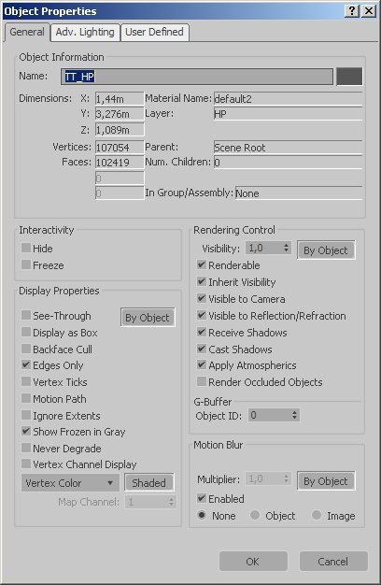Select the Object motion blur radio
Image resolution: width=381 pixels, height=585 pixels.
point(255,515)
